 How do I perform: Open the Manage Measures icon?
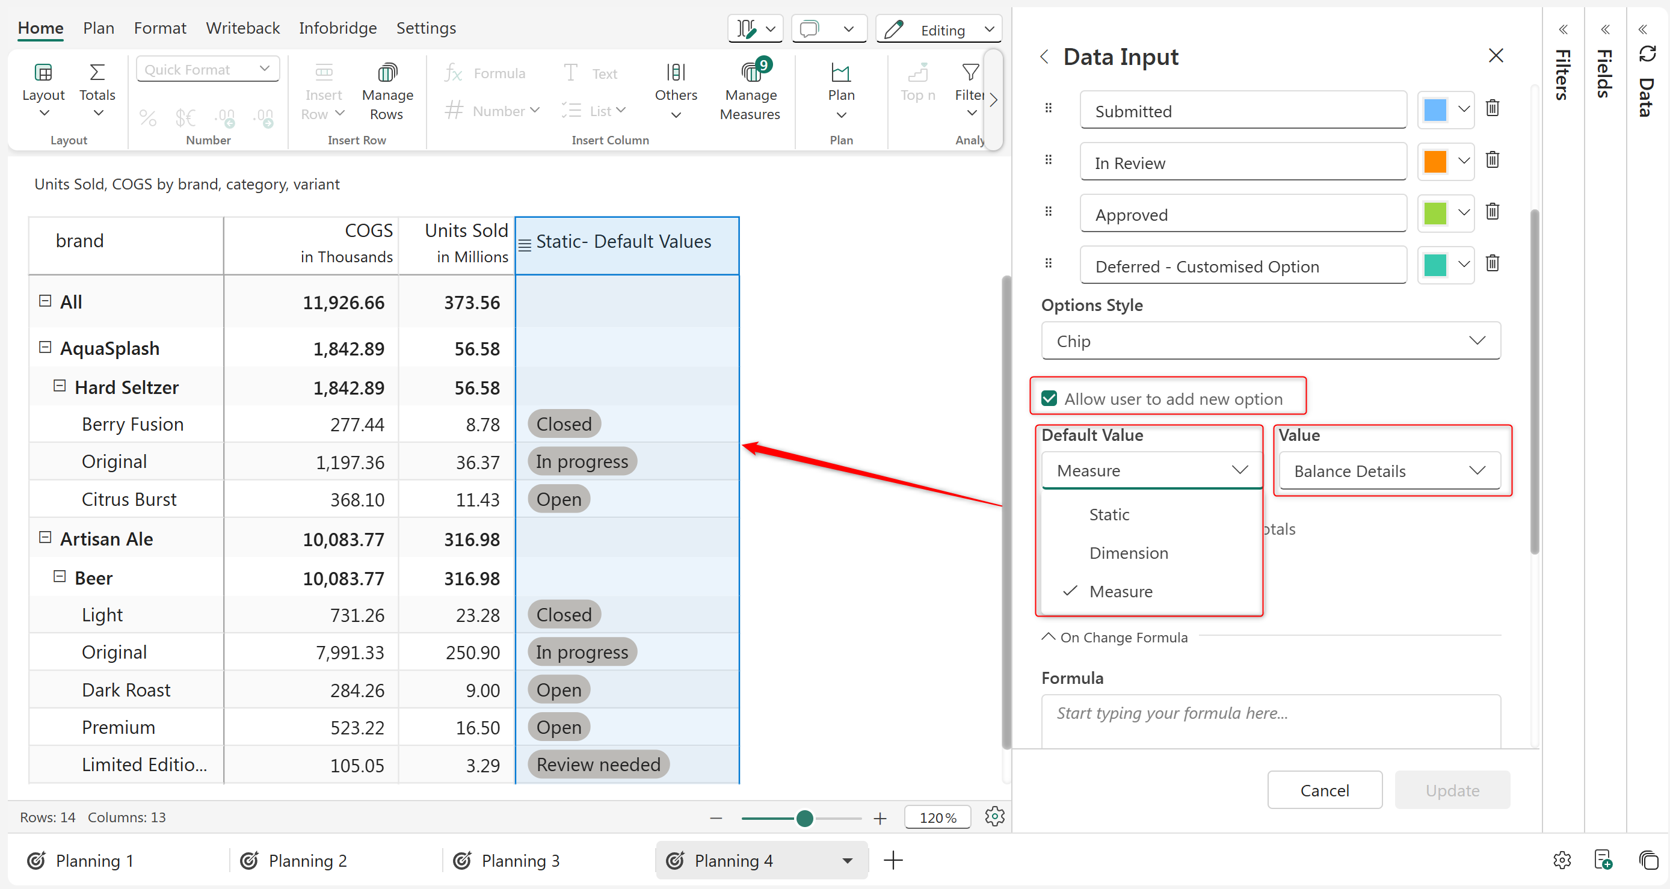tap(750, 73)
